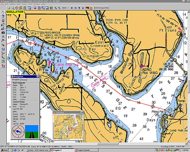Click the vertical scrollbar thumb
This screenshot has height=152, width=190.
pyautogui.click(x=189, y=87)
